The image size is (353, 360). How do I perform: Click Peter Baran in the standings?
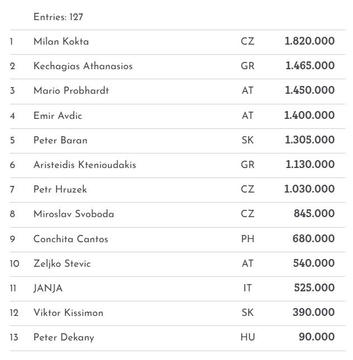(x=60, y=140)
